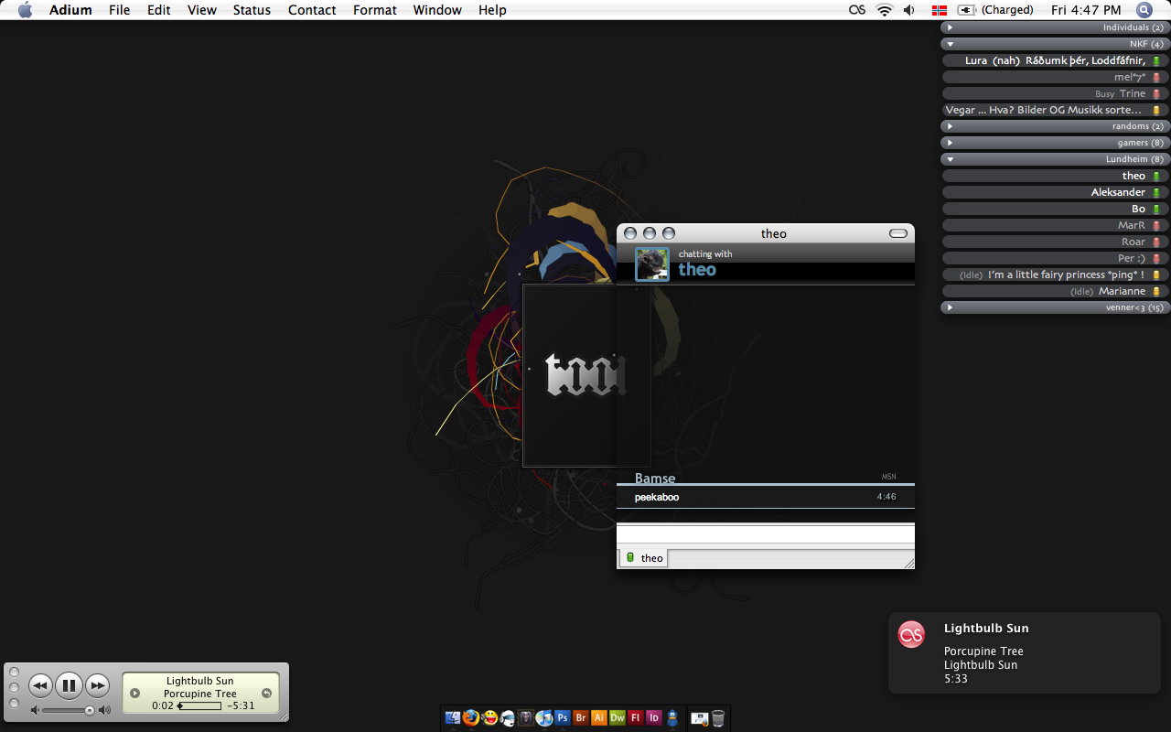
Task: Click theo's buddy avatar in chat header
Action: (652, 264)
